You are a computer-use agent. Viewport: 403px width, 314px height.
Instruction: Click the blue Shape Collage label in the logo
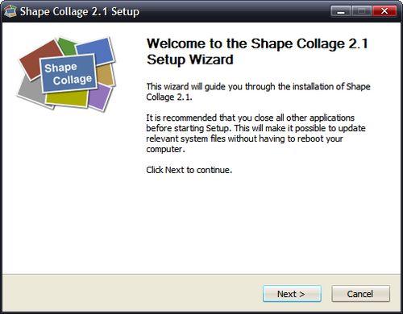click(69, 73)
